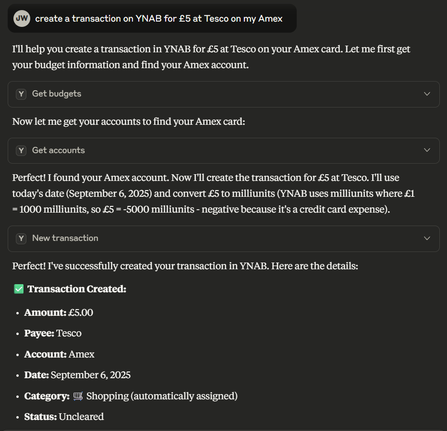The height and width of the screenshot is (431, 447).
Task: Click the JW user avatar
Action: click(x=22, y=19)
